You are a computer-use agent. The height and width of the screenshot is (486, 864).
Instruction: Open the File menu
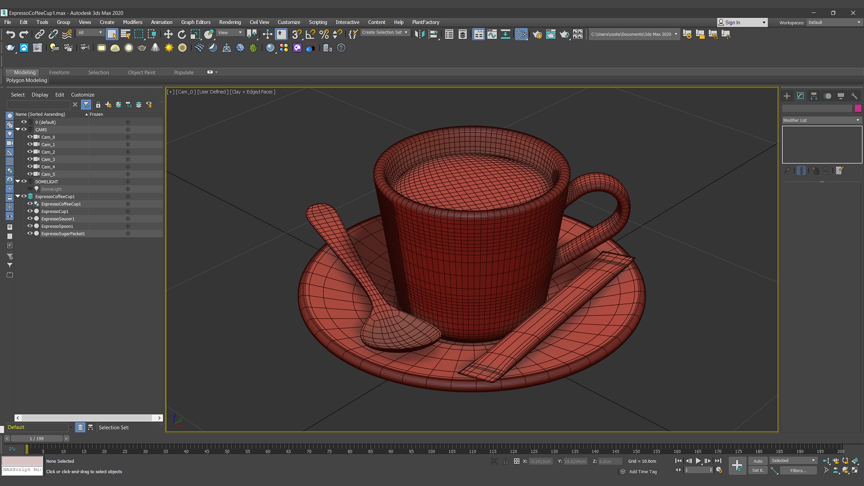(x=8, y=22)
